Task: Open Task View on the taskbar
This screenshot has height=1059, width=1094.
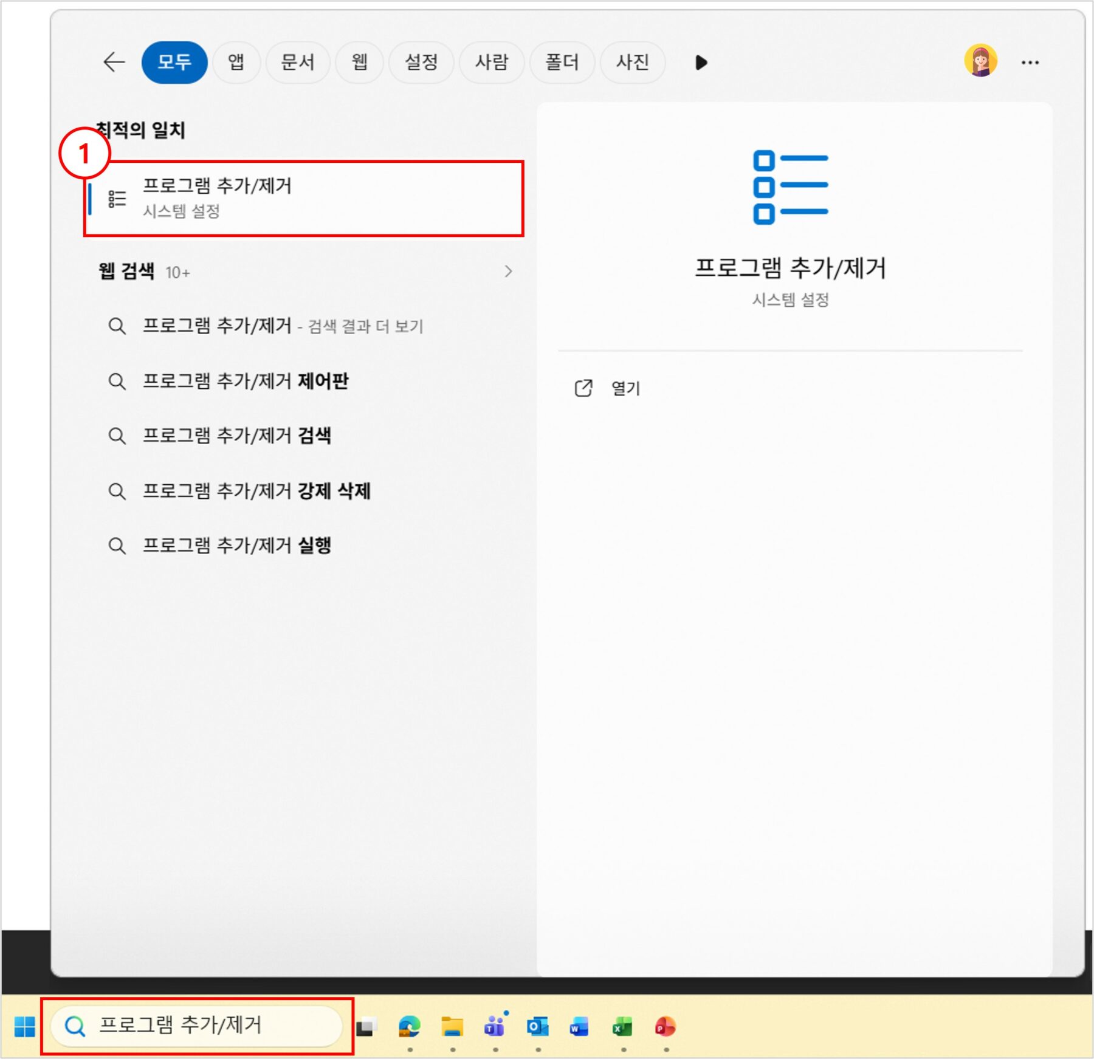Action: (366, 1027)
